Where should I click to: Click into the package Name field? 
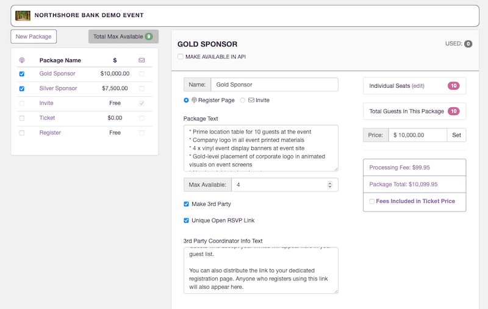pos(274,85)
